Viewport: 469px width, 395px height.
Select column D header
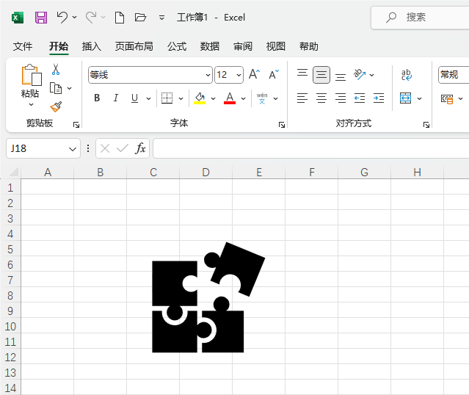[x=206, y=173]
